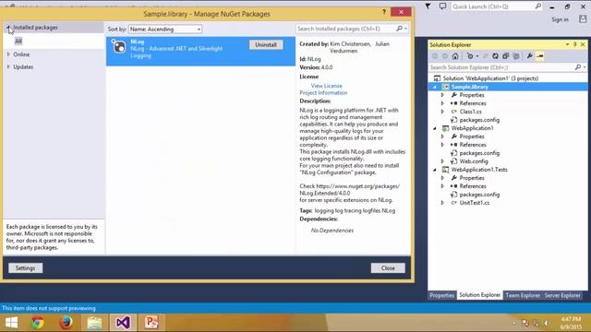
Task: Select References under WebApplication1.Tests
Action: tap(473, 186)
